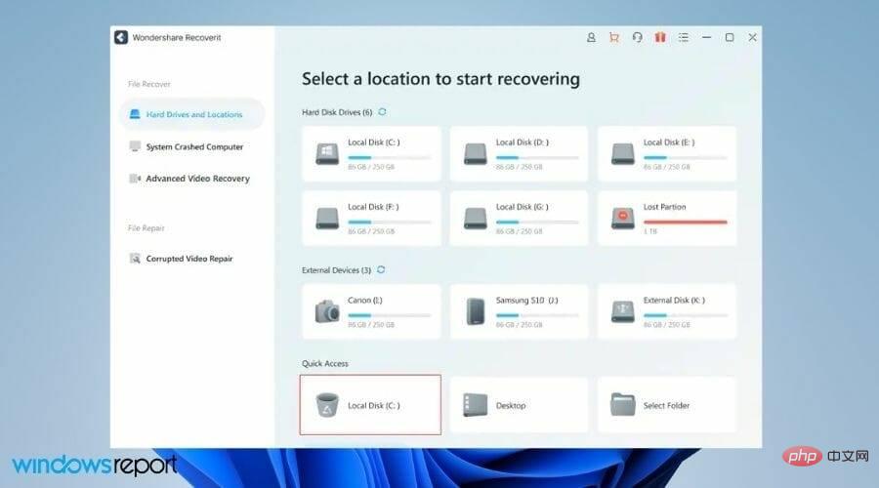The height and width of the screenshot is (488, 879).
Task: Open the support headset icon
Action: pyautogui.click(x=637, y=37)
